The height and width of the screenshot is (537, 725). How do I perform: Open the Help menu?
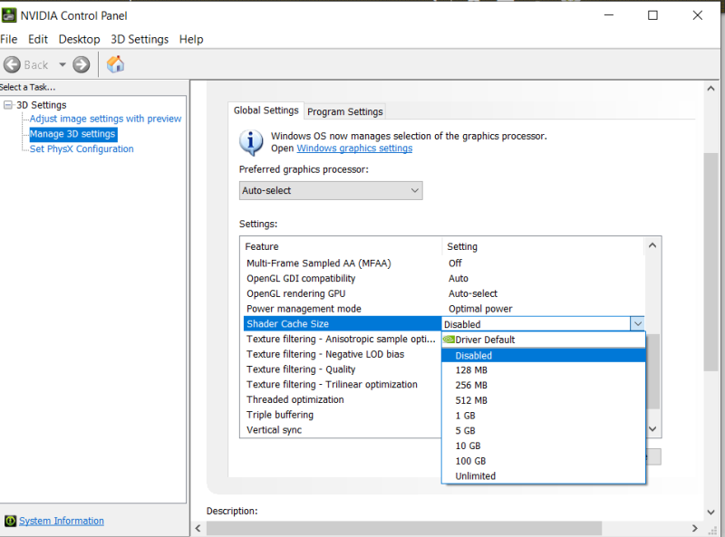click(191, 39)
